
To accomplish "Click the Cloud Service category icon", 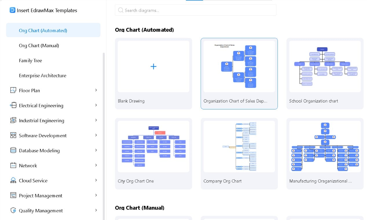I will [13, 180].
